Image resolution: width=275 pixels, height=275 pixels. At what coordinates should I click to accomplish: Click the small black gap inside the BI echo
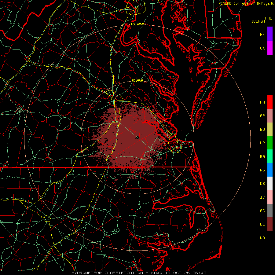point(137,137)
